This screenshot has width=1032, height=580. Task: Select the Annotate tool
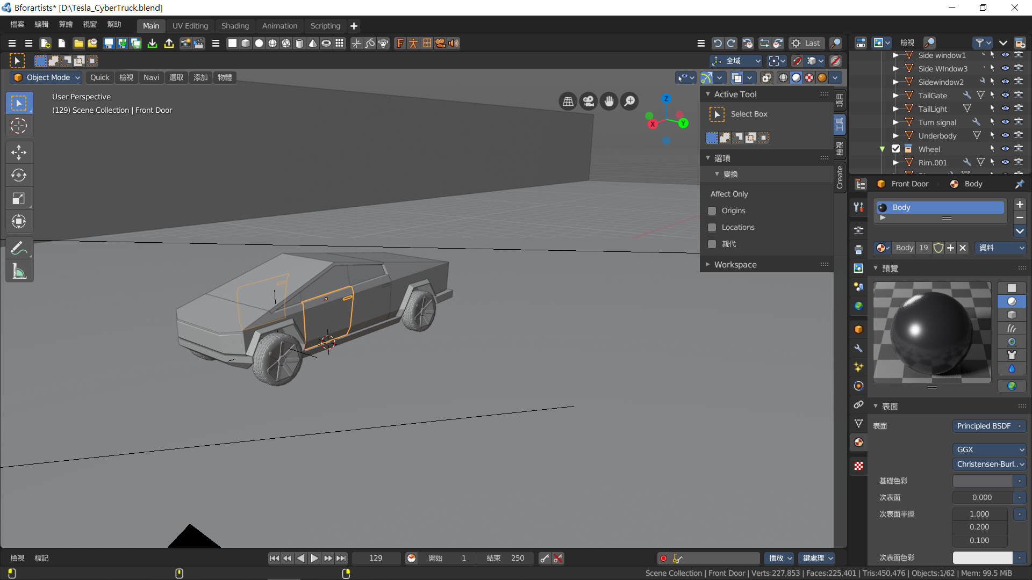pyautogui.click(x=19, y=248)
